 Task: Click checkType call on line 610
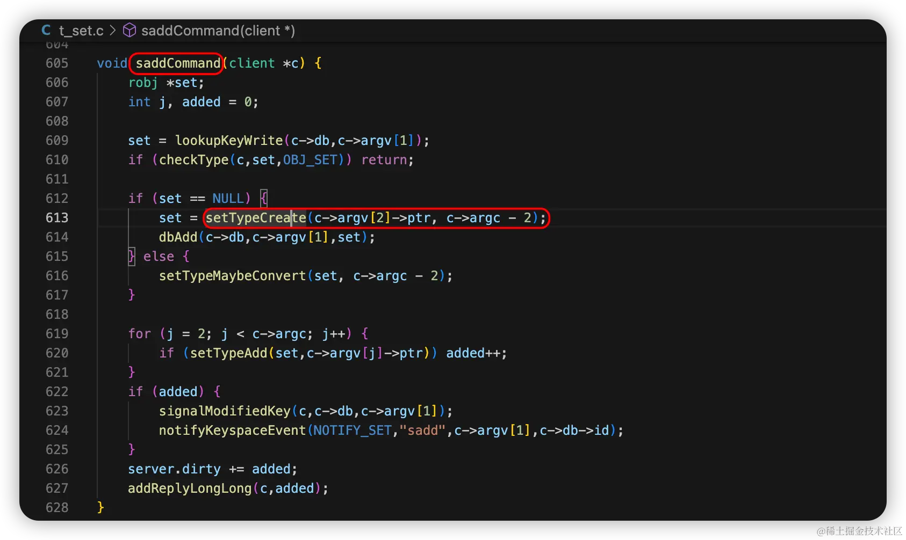pos(194,160)
